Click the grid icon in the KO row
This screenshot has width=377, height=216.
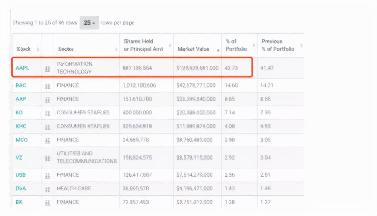point(48,113)
